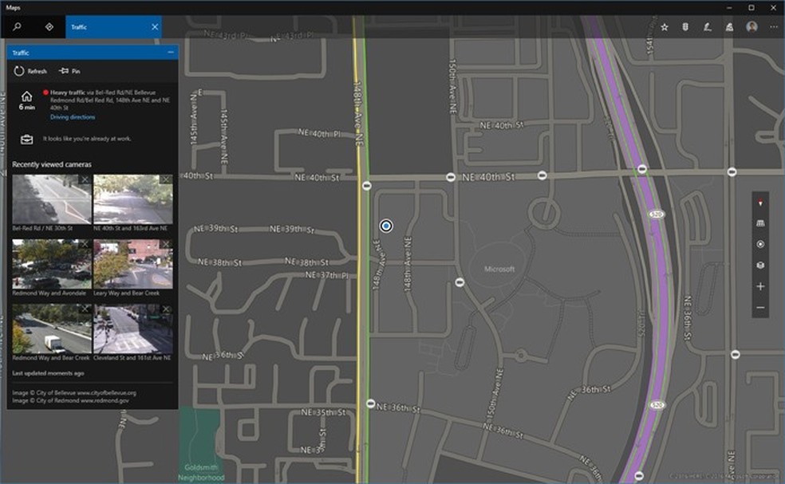Reset the compass to north
The height and width of the screenshot is (484, 785).
tap(759, 203)
